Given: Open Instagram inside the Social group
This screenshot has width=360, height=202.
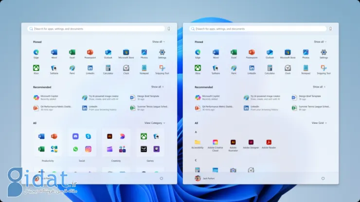Looking at the screenshot, I should click(x=88, y=149).
